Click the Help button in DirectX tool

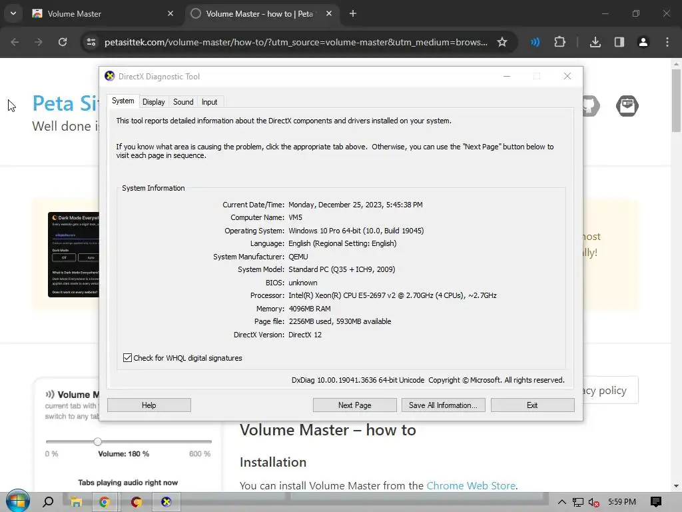[x=149, y=405]
